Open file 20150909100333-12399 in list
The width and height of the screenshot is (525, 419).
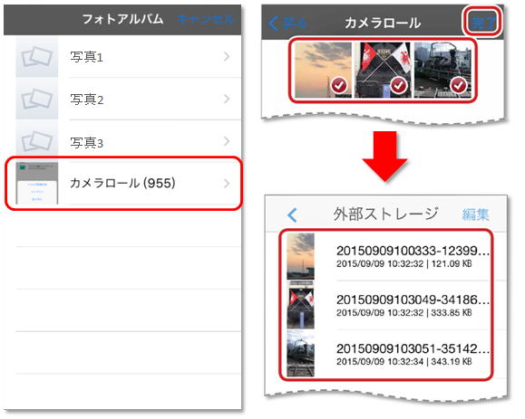click(413, 256)
